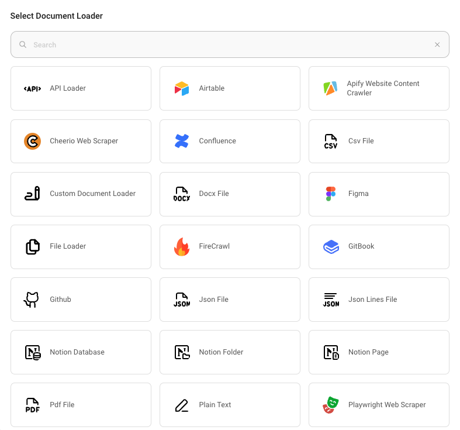The image size is (460, 430).
Task: Click the Custom Document Loader icon
Action: pyautogui.click(x=32, y=194)
